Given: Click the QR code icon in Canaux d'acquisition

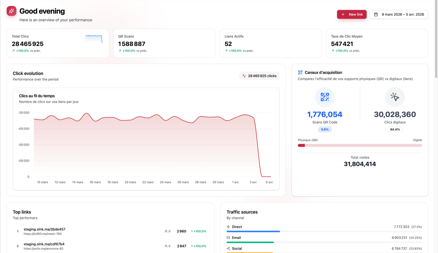Looking at the screenshot, I should (x=325, y=97).
